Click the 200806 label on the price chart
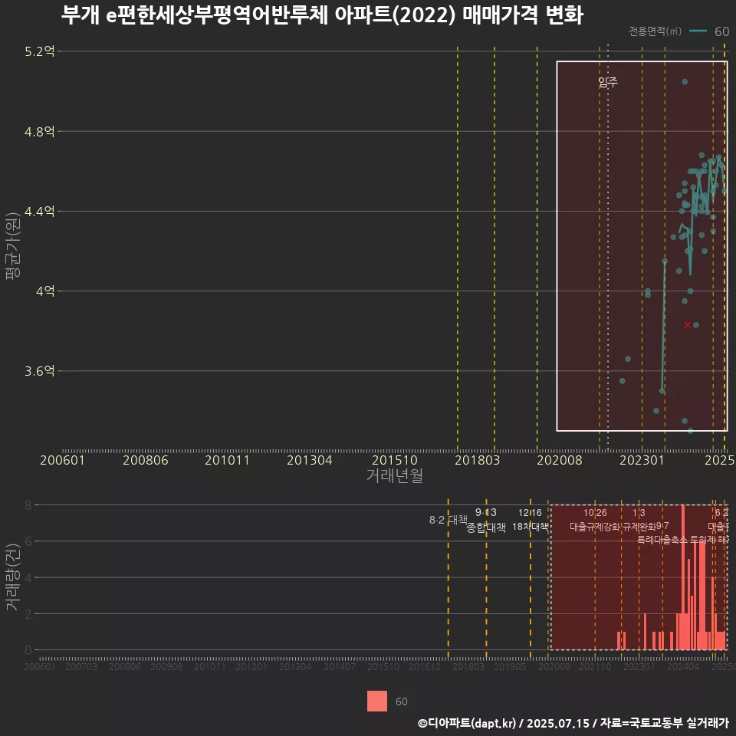This screenshot has height=736, width=736. pyautogui.click(x=146, y=460)
